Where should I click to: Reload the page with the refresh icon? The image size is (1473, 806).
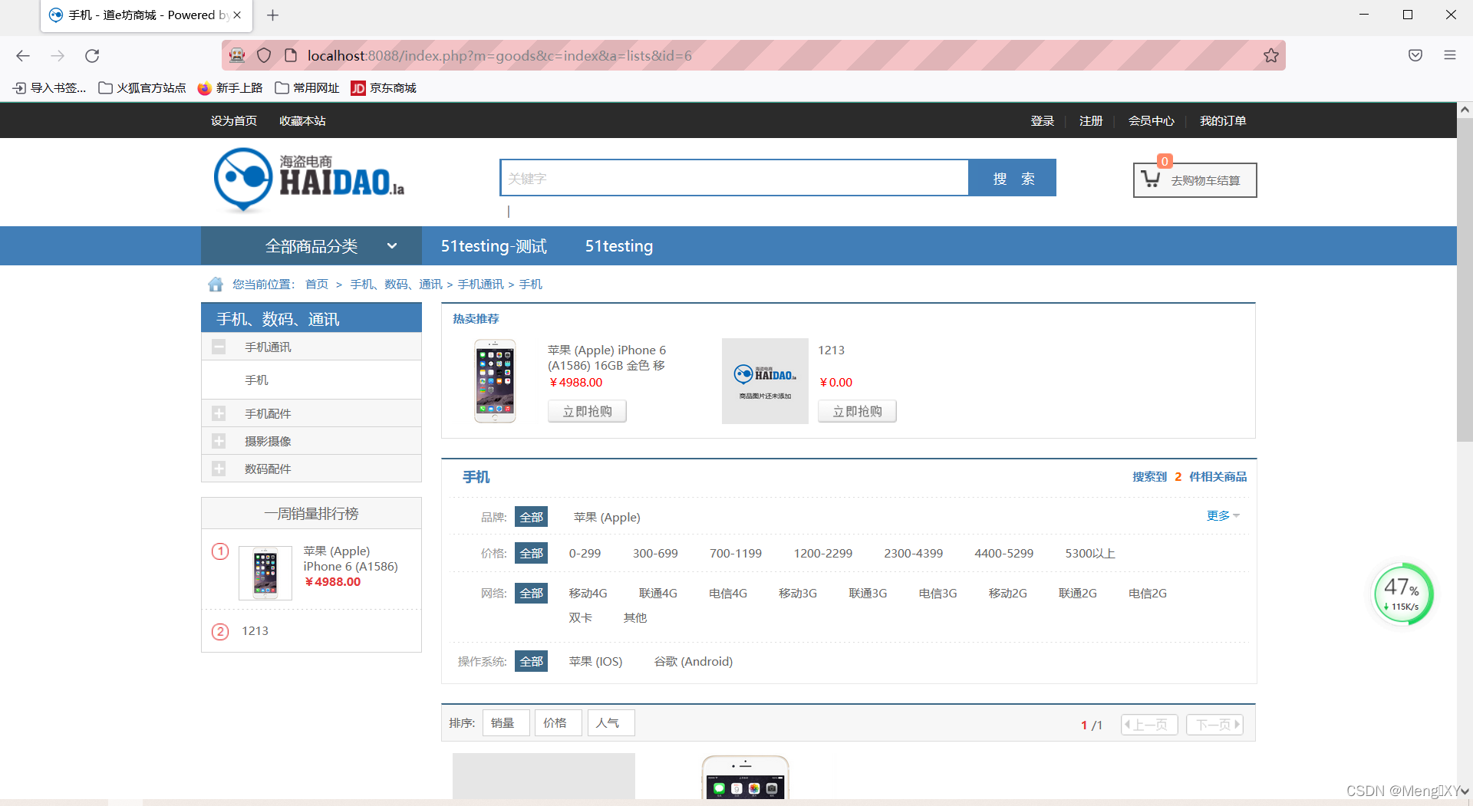[x=92, y=55]
